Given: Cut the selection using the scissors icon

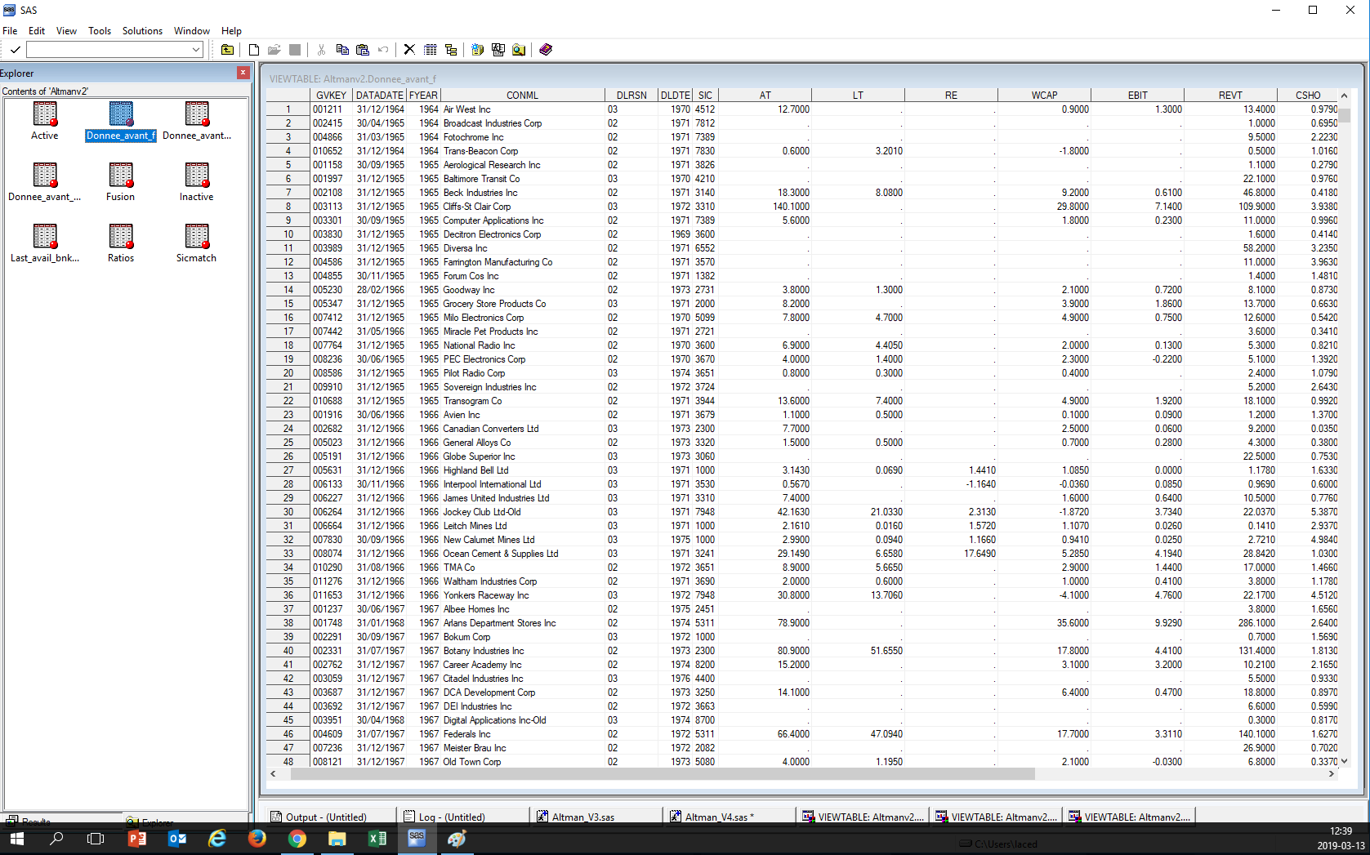Looking at the screenshot, I should (321, 49).
